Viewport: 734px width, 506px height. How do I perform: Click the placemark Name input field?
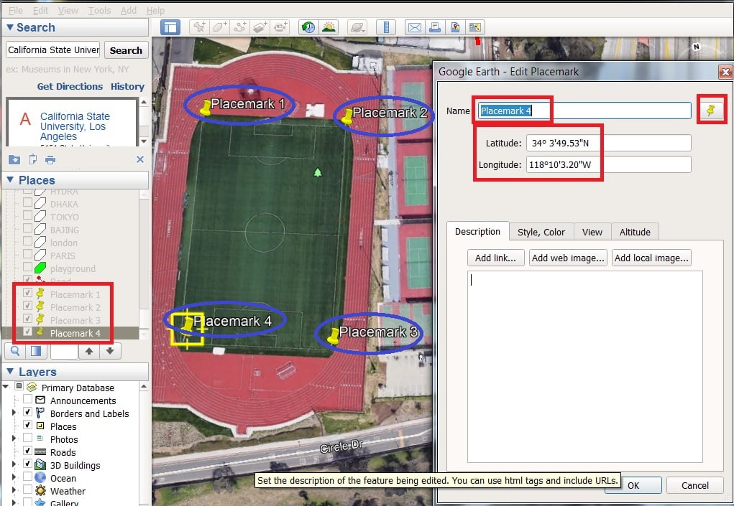584,111
